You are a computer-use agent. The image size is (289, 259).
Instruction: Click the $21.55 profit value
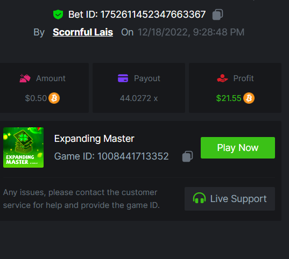pyautogui.click(x=229, y=98)
